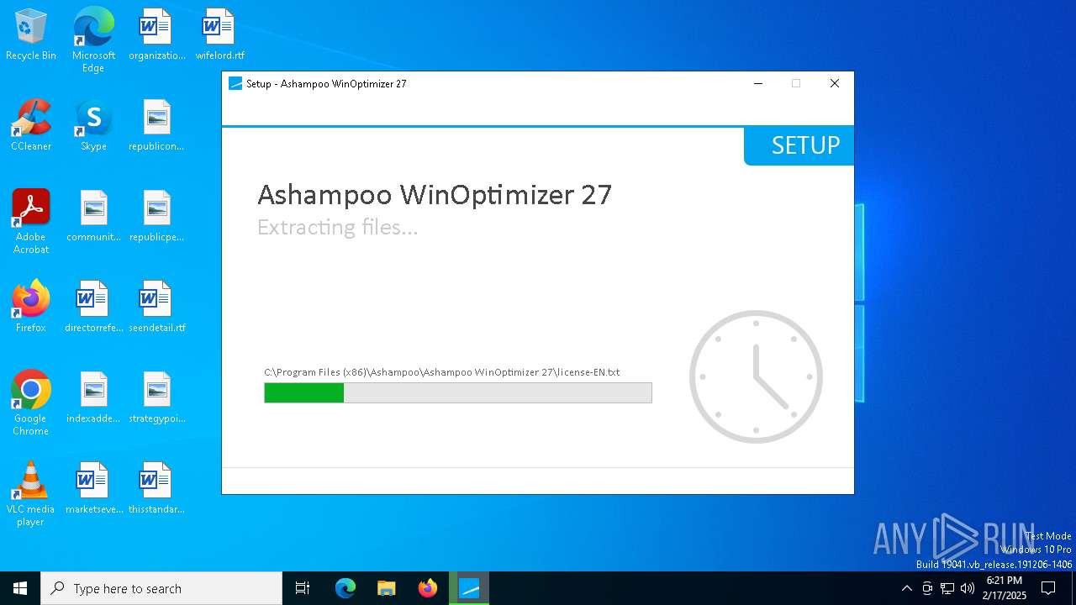Image resolution: width=1076 pixels, height=605 pixels.
Task: Open File Explorer from the taskbar
Action: click(x=387, y=588)
